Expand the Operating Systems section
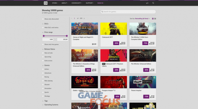198x109 pixels. [50, 105]
